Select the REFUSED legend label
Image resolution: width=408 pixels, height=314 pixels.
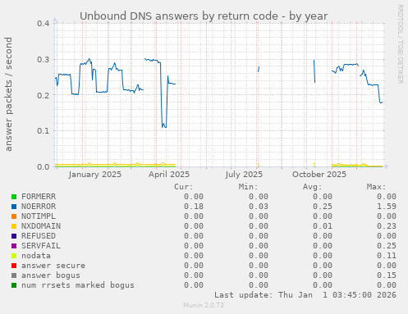click(x=39, y=236)
